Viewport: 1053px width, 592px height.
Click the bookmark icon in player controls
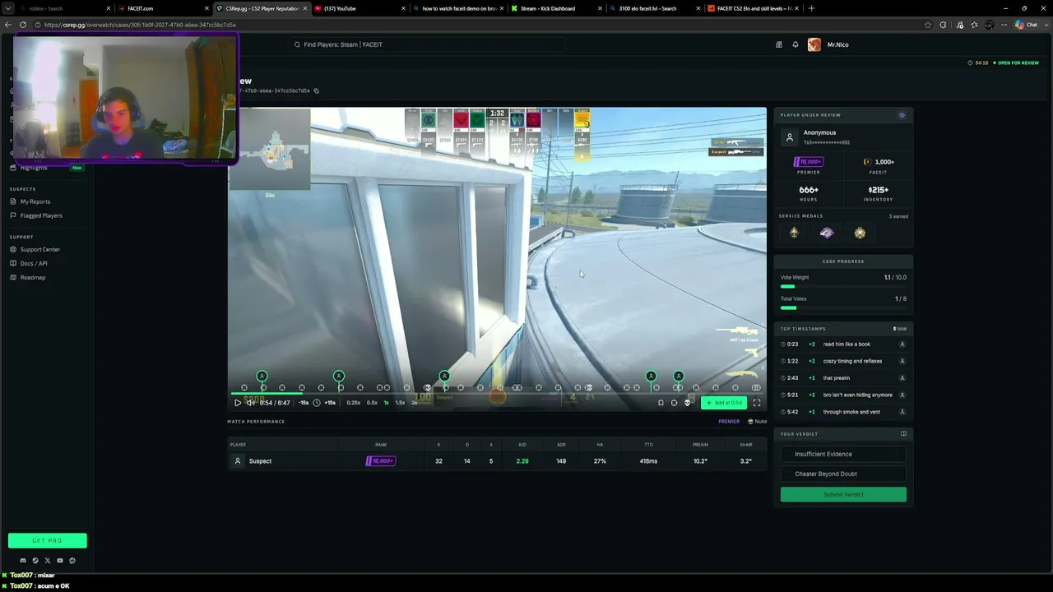point(661,403)
